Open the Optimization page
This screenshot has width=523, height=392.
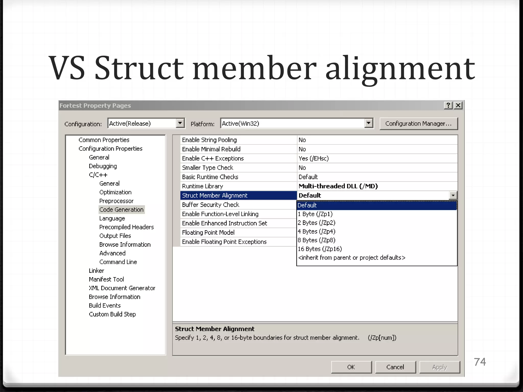(x=115, y=192)
